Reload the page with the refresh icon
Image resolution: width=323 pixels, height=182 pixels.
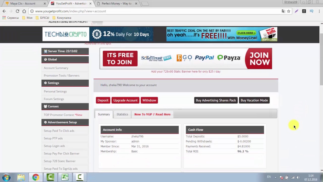(x=17, y=11)
